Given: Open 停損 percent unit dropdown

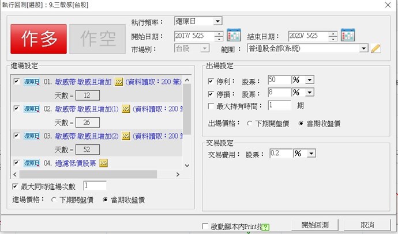Looking at the screenshot, I should [309, 93].
